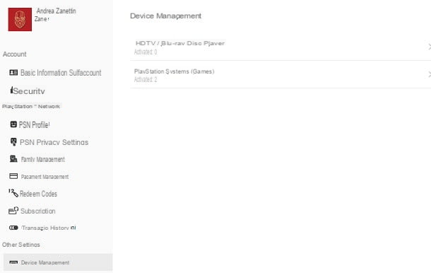Viewport: 431px width, 273px height.
Task: Click the PSN Profile face icon
Action: click(x=13, y=124)
